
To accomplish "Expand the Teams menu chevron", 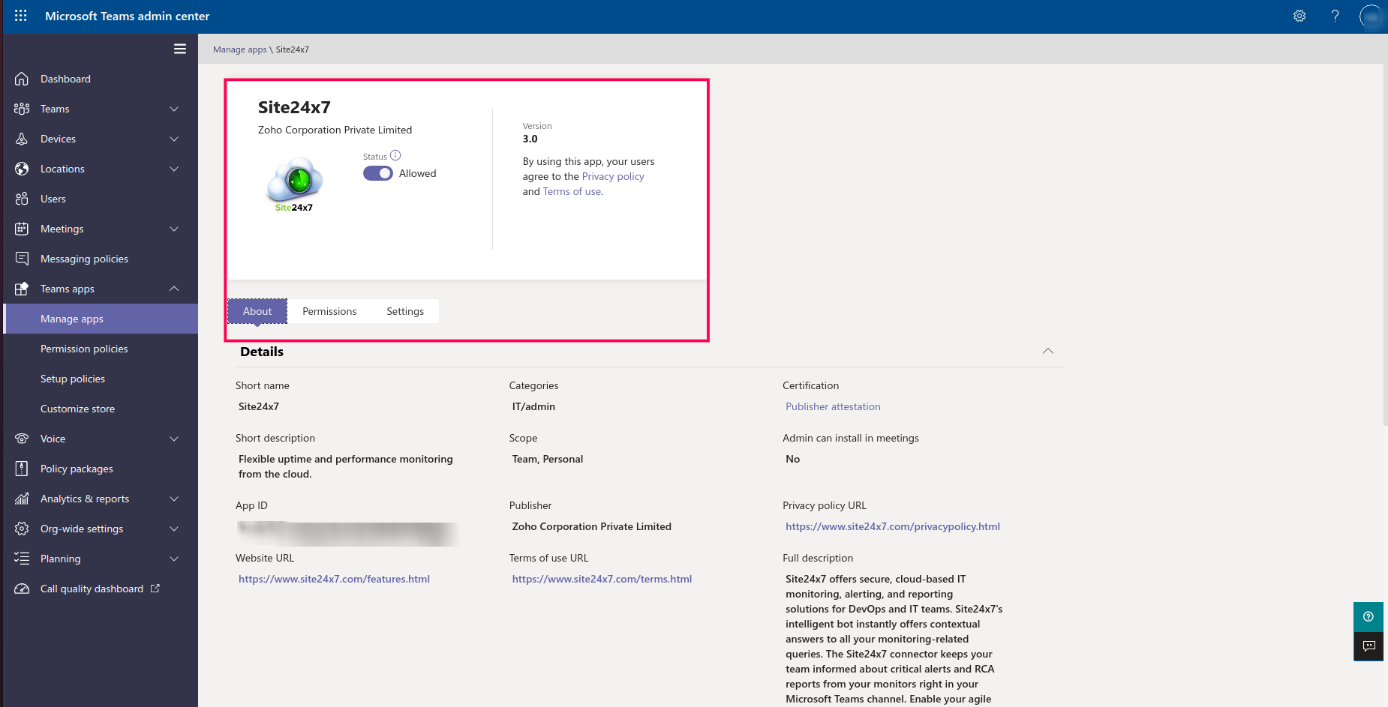I will 174,109.
